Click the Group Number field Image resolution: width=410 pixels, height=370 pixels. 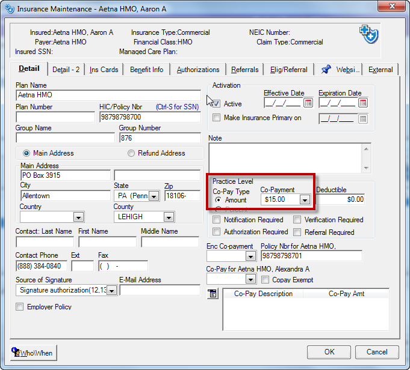(x=160, y=138)
